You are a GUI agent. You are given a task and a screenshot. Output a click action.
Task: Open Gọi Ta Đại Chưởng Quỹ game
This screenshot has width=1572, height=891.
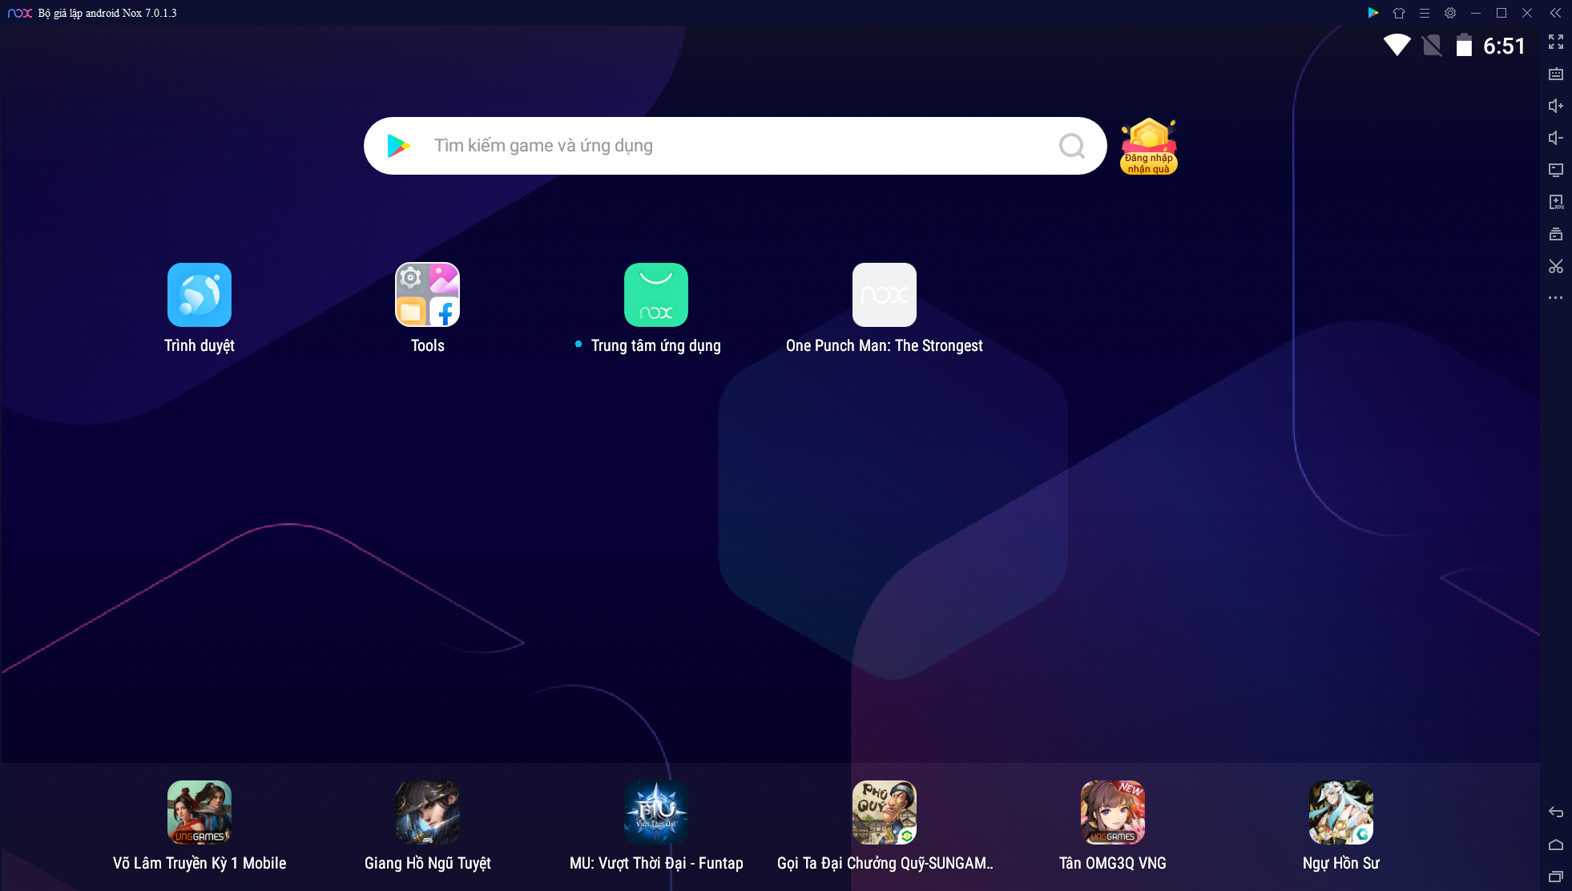click(x=885, y=812)
